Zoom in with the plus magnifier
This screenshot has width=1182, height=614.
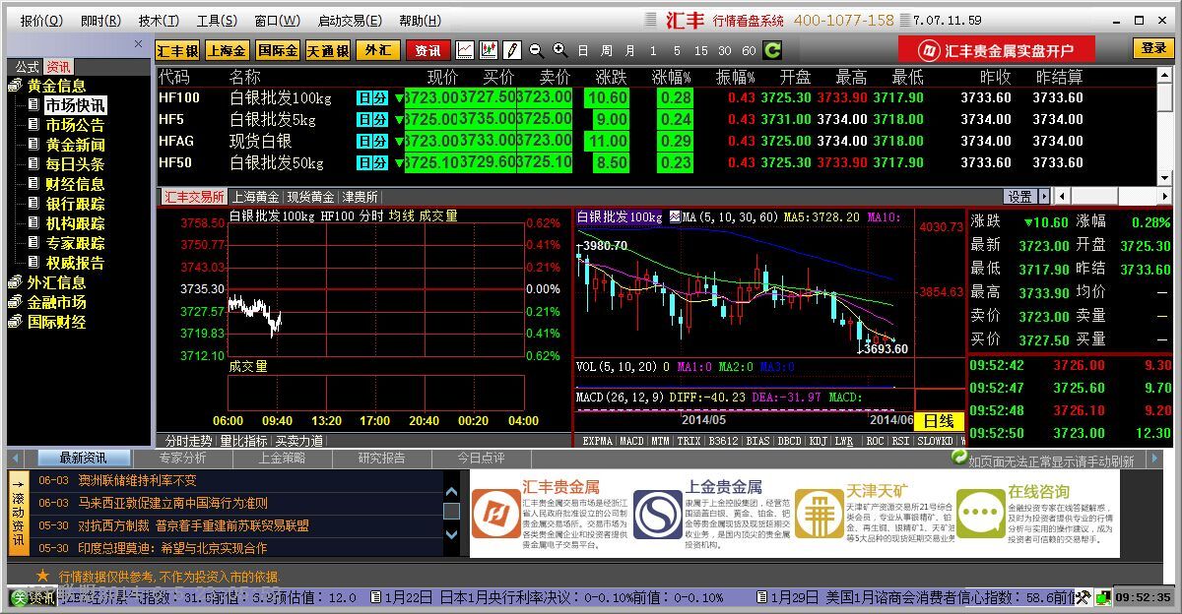pyautogui.click(x=559, y=50)
